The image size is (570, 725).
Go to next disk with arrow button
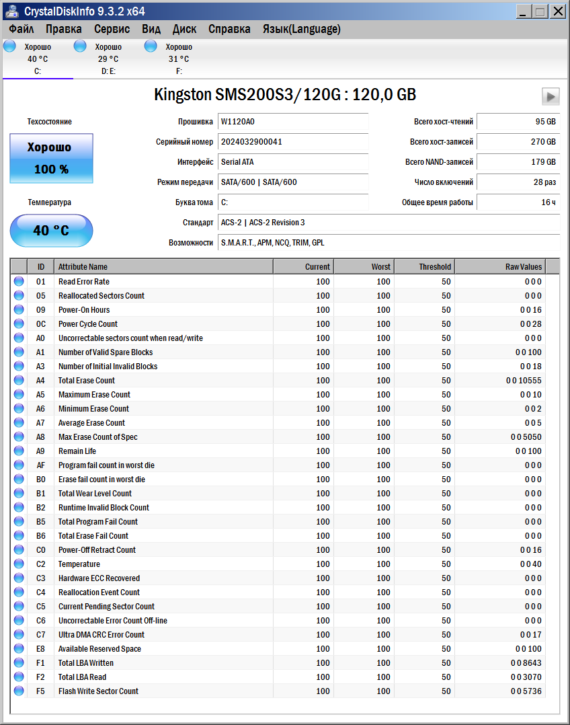coord(551,97)
